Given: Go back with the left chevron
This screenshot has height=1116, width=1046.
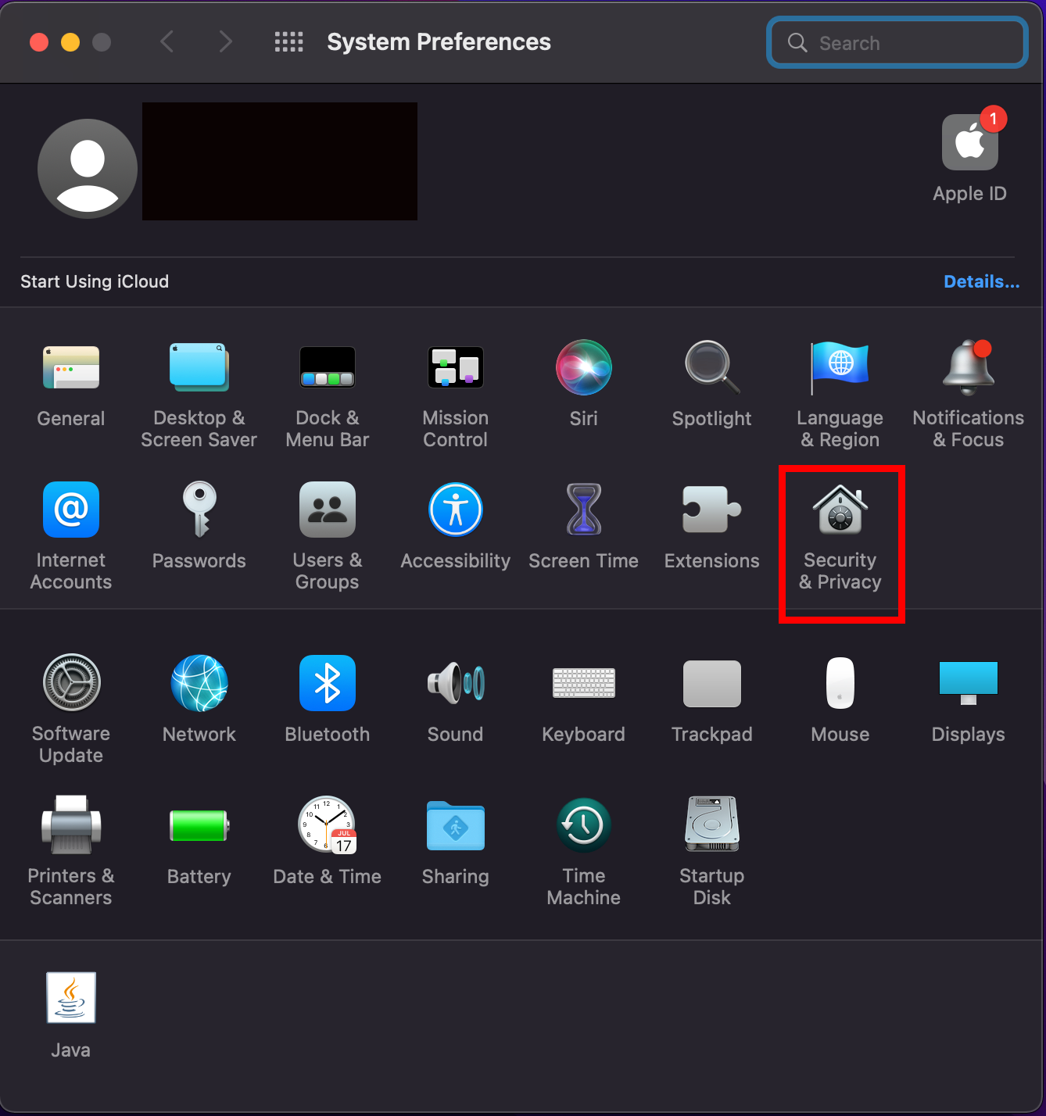Looking at the screenshot, I should pos(167,42).
